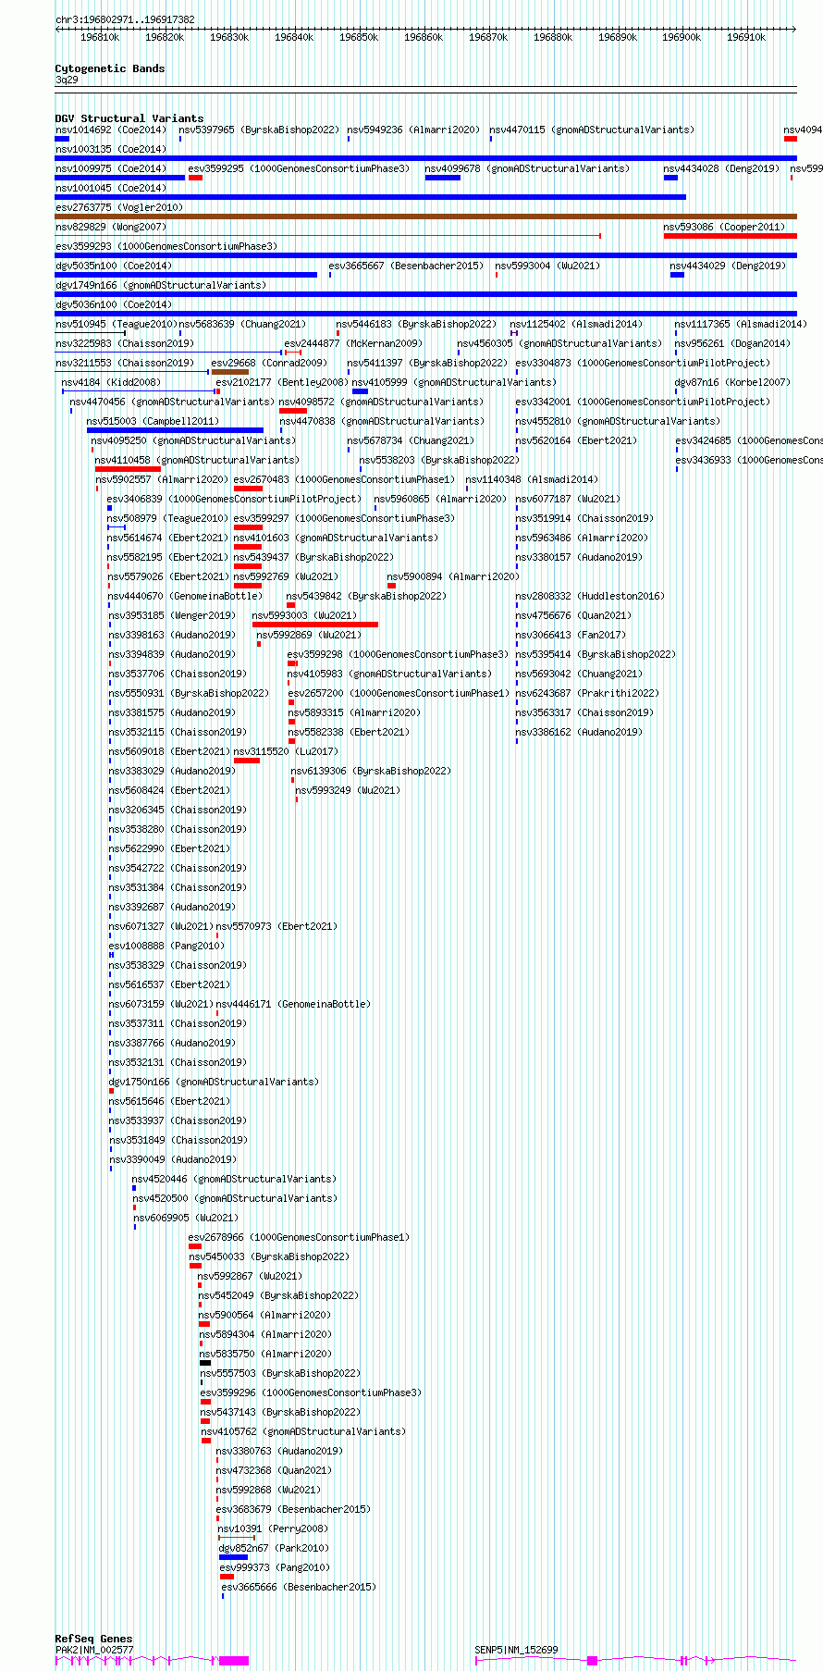
Task: Open variant nsv1117365 (Alsmadi2014)
Action: click(741, 325)
